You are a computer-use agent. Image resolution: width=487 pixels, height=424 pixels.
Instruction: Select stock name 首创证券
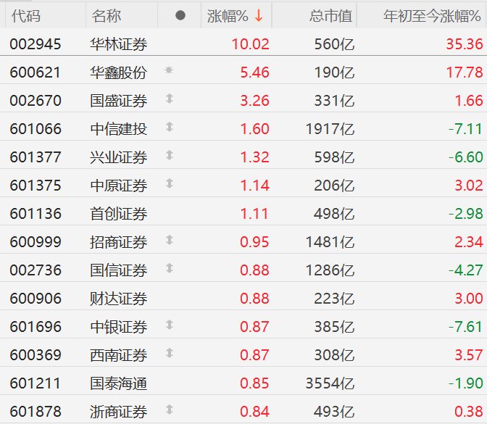click(119, 214)
